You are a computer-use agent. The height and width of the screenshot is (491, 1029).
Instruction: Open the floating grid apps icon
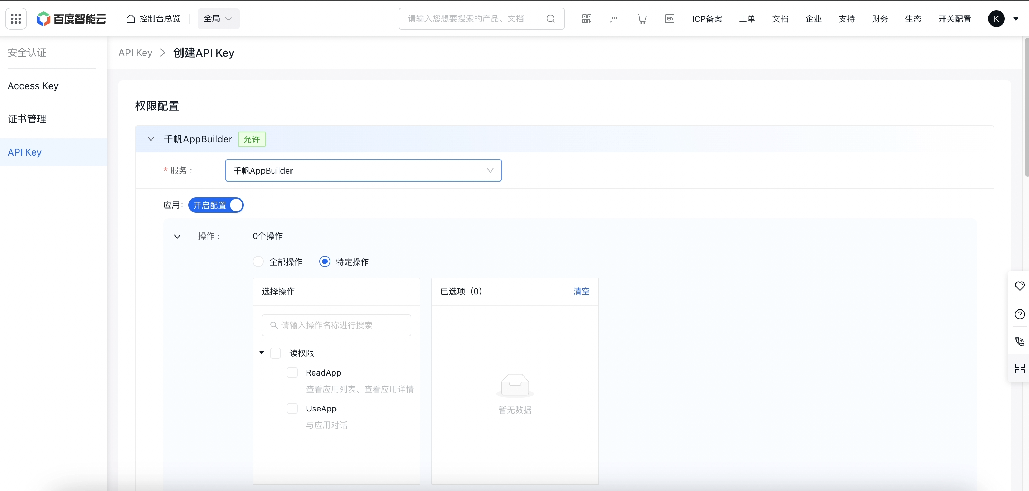tap(1020, 369)
